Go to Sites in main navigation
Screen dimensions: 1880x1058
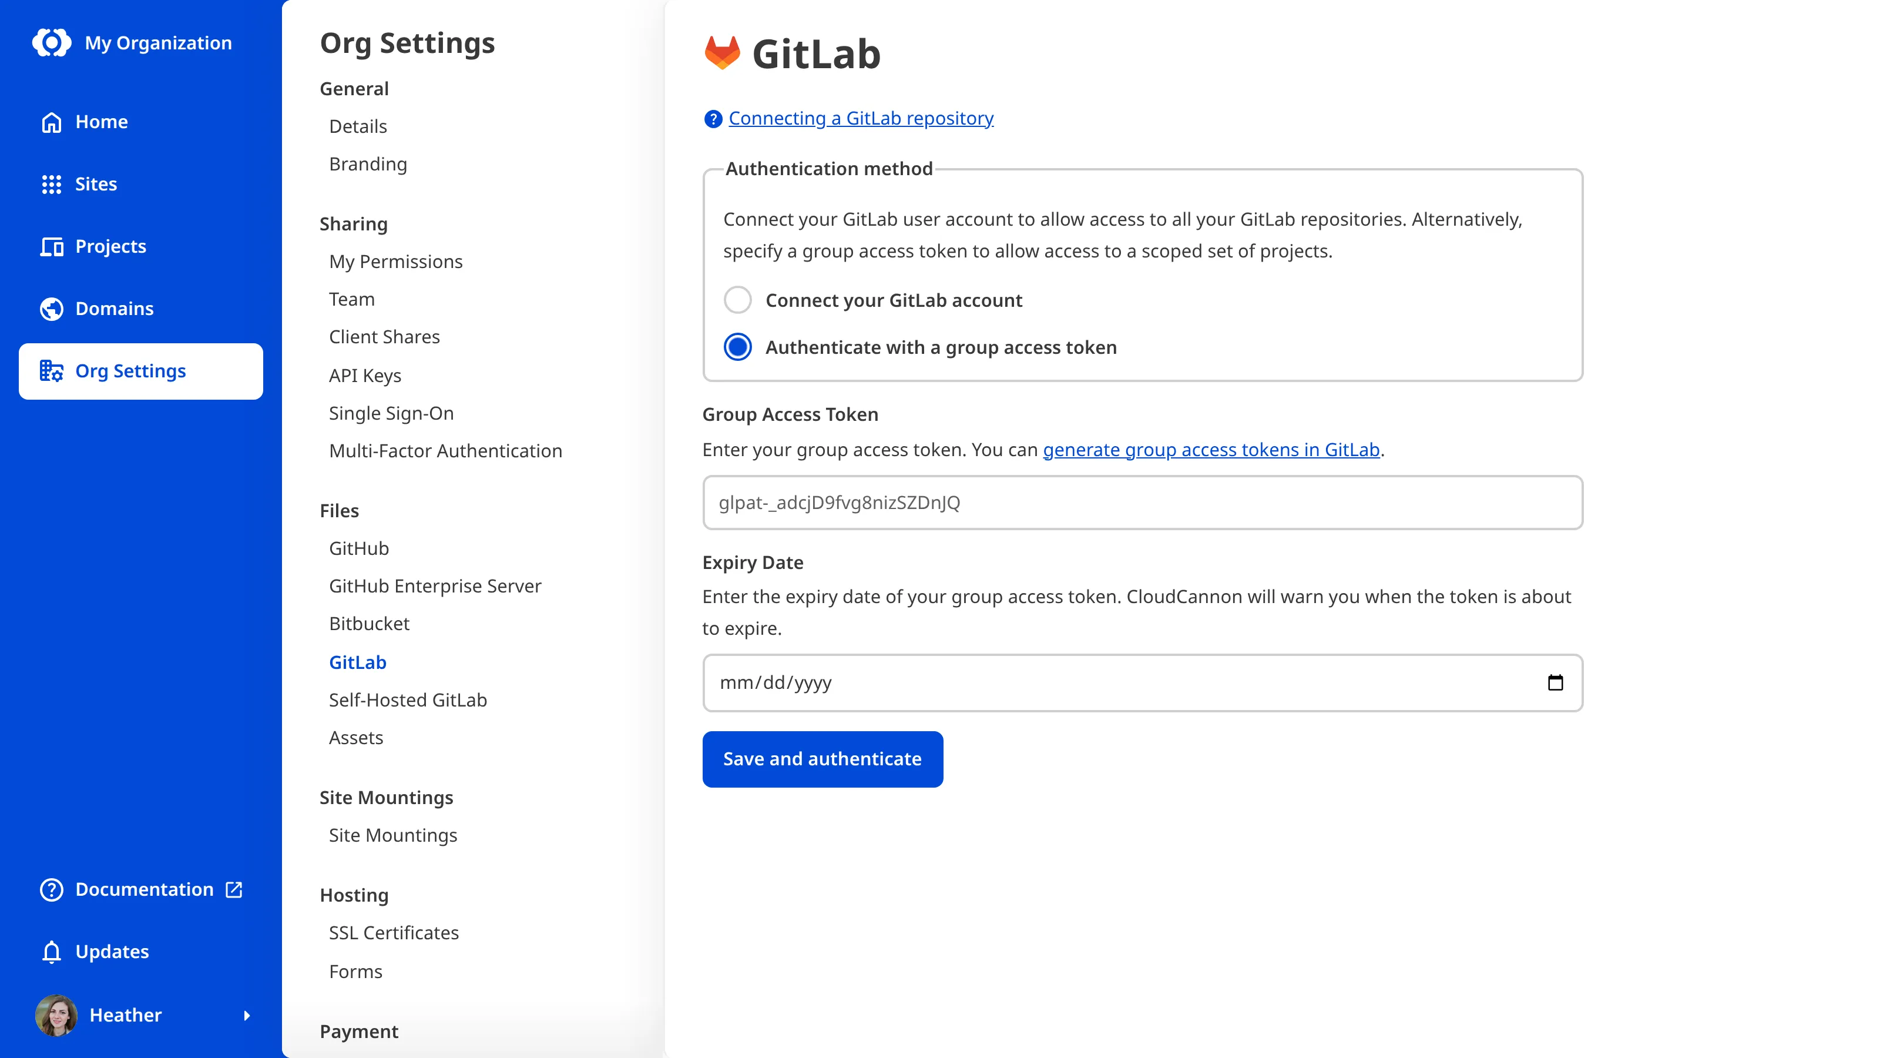(140, 184)
